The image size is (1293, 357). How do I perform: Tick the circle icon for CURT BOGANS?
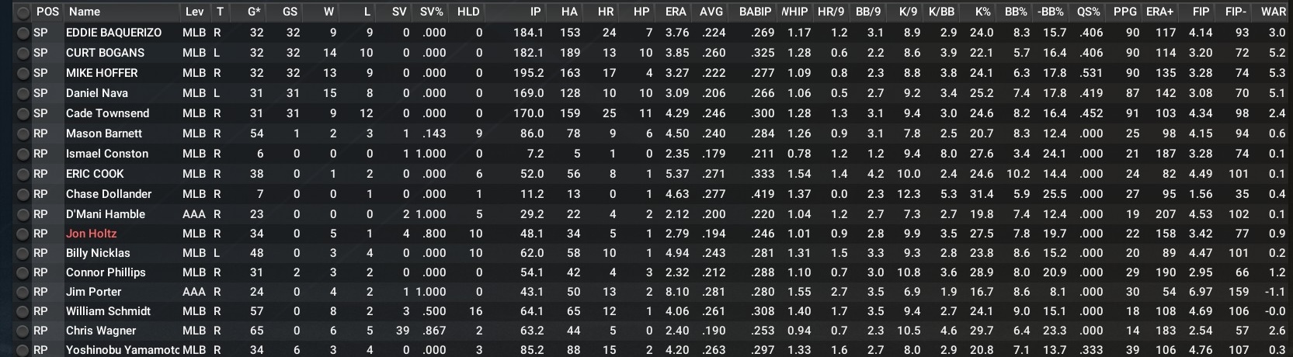tap(23, 53)
